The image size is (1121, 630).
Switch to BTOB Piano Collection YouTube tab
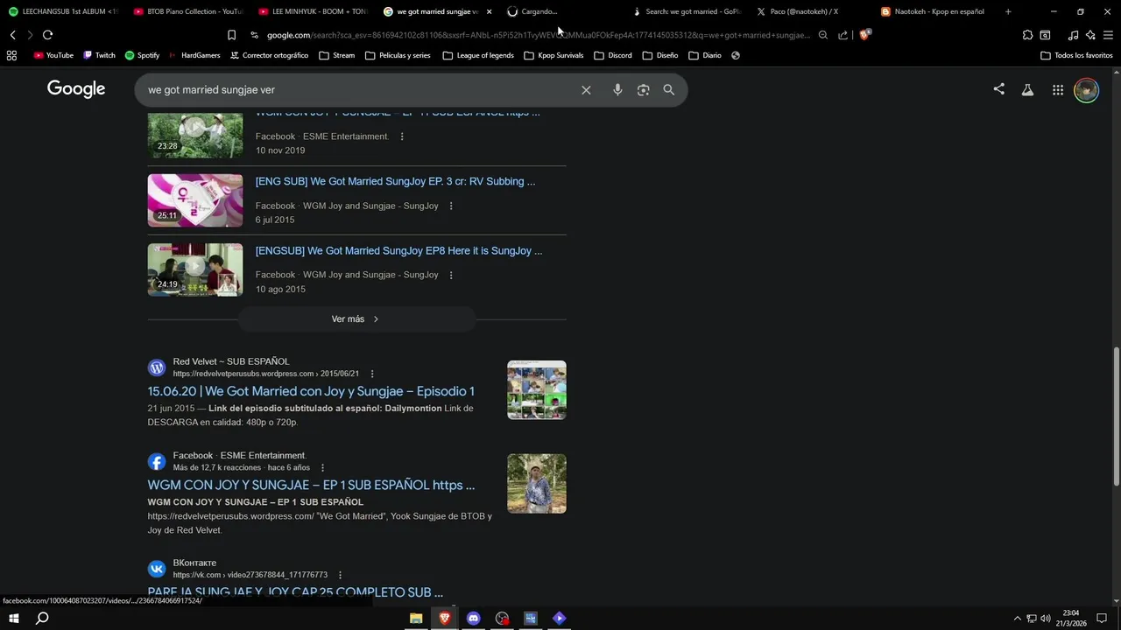pyautogui.click(x=188, y=11)
